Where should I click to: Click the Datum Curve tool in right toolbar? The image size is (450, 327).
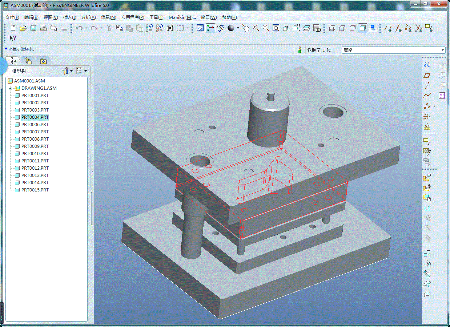[427, 96]
